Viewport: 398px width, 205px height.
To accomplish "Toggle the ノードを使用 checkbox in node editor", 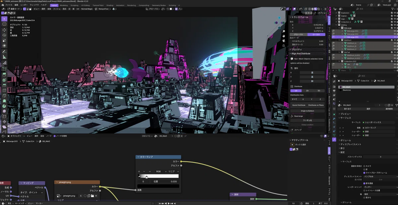I will pyautogui.click(x=55, y=136).
